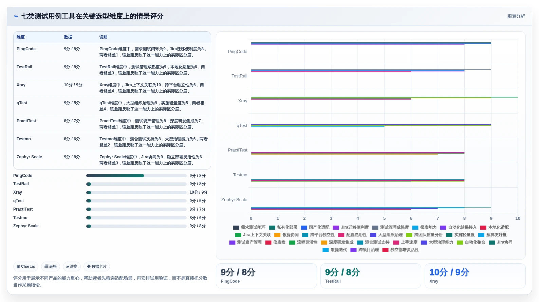Hide the 跨团队质量分析 legend series
Screen dimensions: 539x302
point(424,235)
